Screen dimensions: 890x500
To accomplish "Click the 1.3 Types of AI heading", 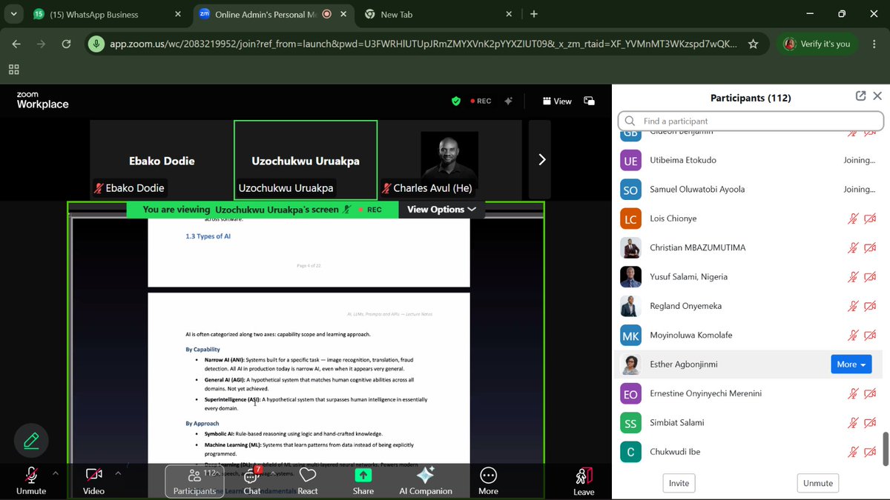I will [x=208, y=236].
